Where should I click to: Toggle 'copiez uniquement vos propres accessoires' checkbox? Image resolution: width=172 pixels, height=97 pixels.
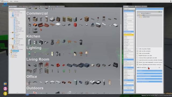pyautogui.click(x=137, y=62)
